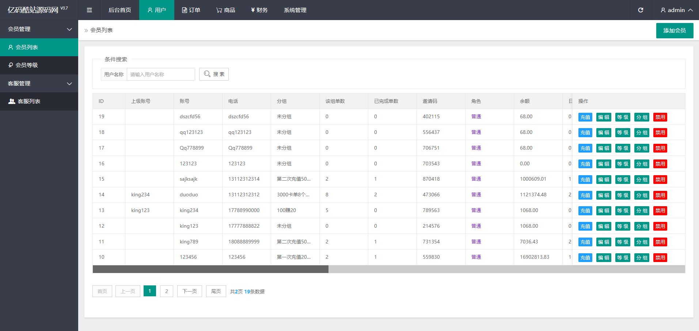Open 会员等级 sidebar item
Screen dimensions: 699x331
(39, 65)
